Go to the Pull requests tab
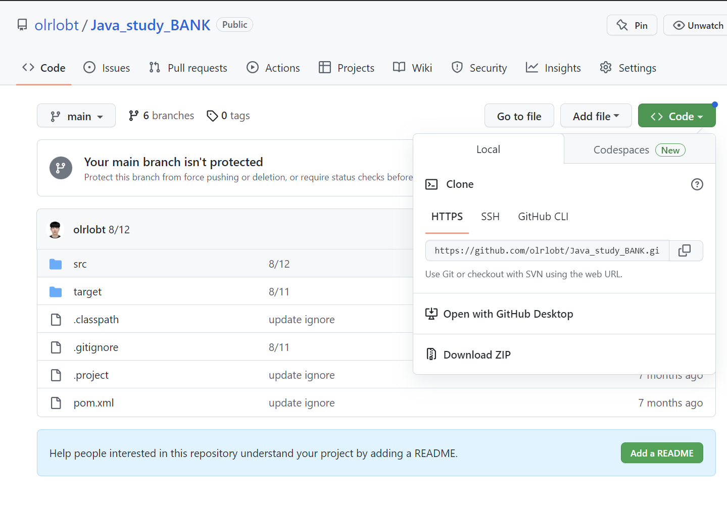The image size is (727, 506). pyautogui.click(x=188, y=68)
